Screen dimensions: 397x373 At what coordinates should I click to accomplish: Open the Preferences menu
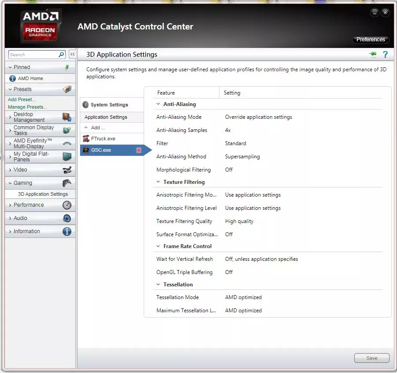[x=371, y=40]
